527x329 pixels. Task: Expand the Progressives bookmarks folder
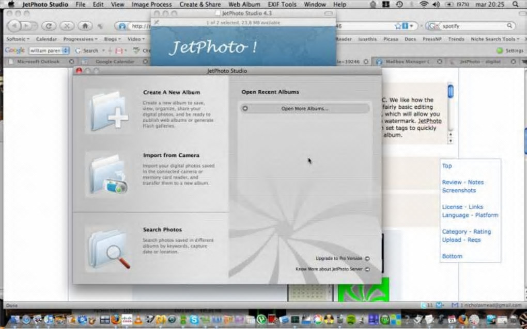[80, 39]
